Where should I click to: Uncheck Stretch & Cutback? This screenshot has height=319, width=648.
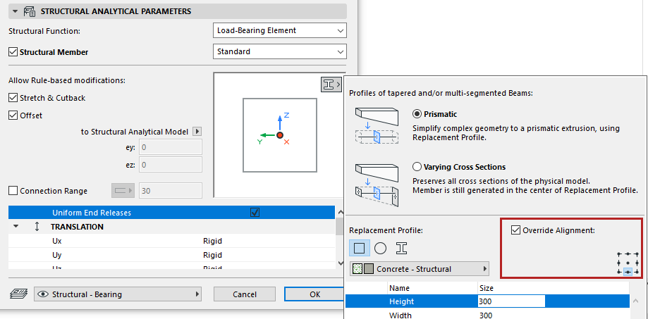click(13, 98)
